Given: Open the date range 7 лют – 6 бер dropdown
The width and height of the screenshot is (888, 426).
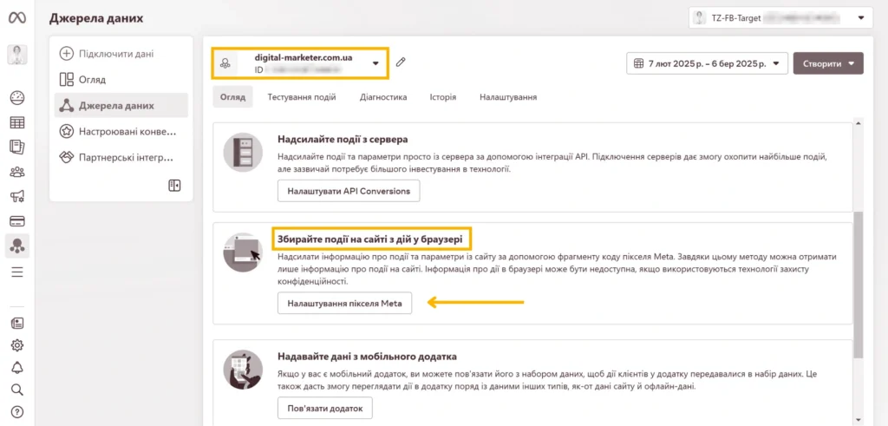Looking at the screenshot, I should [x=707, y=63].
